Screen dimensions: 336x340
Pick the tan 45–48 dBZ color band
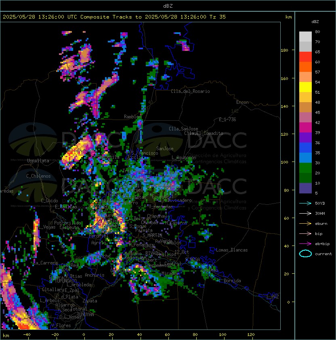pos(305,107)
